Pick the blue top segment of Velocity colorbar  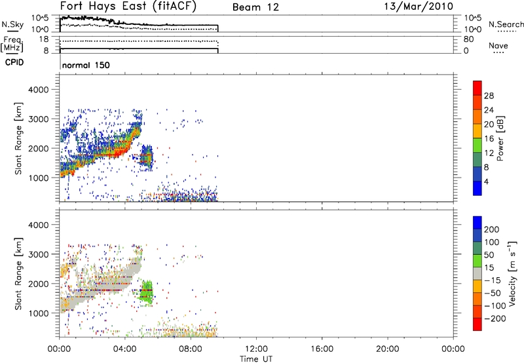[x=477, y=223]
